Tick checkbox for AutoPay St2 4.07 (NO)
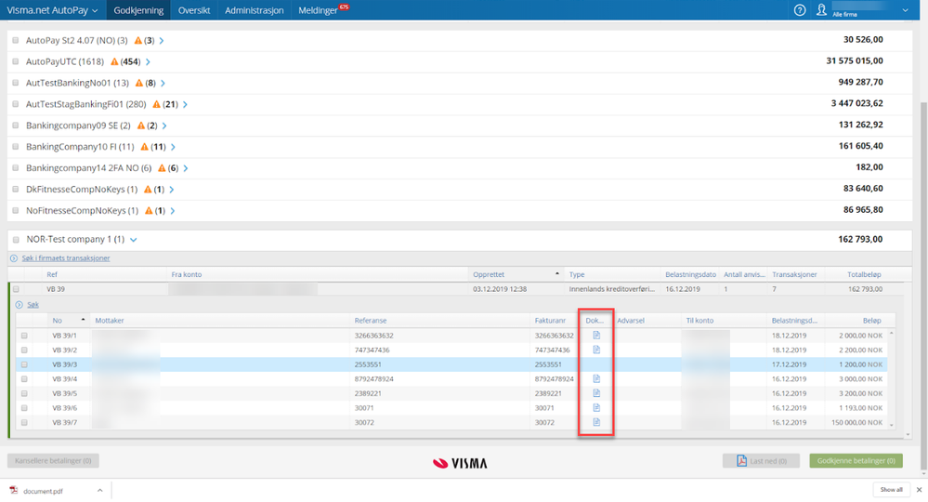 [16, 40]
